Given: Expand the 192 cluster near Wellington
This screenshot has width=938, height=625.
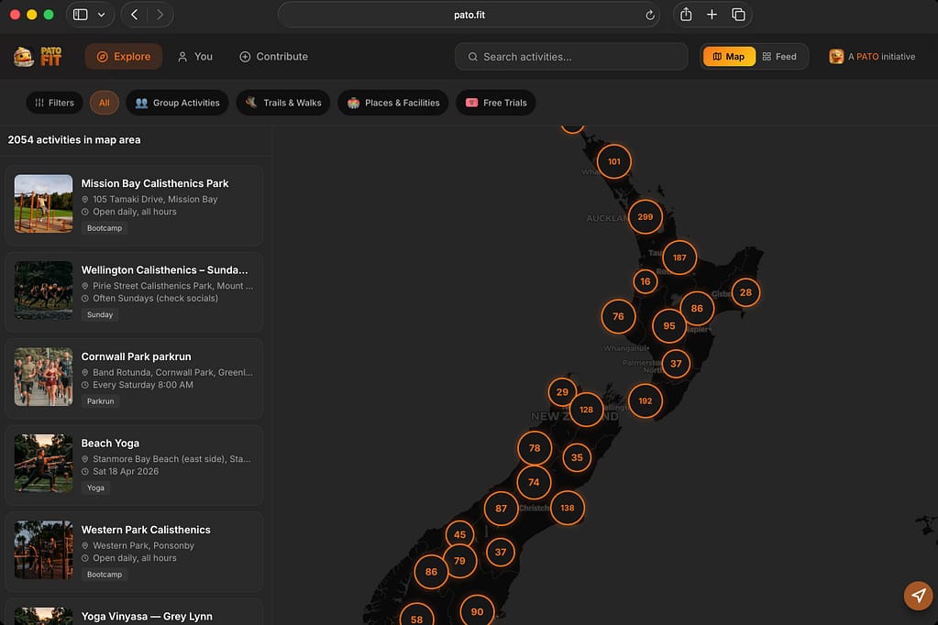Looking at the screenshot, I should (646, 400).
